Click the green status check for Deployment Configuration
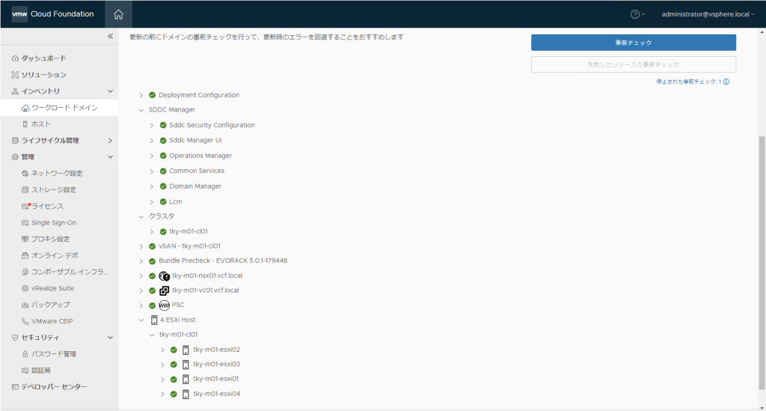The height and width of the screenshot is (411, 766). 153,95
